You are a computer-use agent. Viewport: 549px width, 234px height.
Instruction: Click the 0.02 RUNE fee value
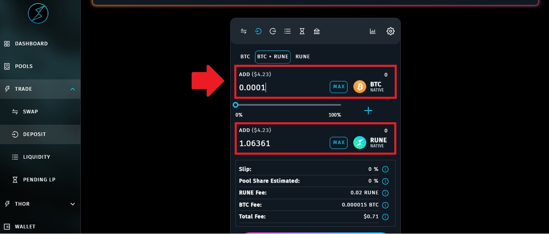364,193
